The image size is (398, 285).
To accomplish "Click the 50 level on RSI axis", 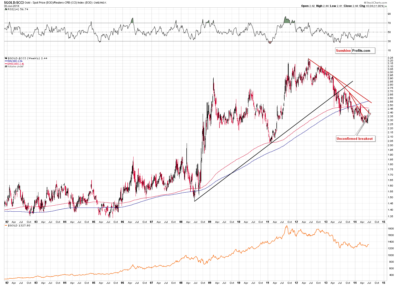I will point(389,32).
